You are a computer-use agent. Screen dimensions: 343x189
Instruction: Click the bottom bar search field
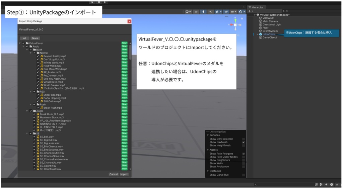(284, 184)
